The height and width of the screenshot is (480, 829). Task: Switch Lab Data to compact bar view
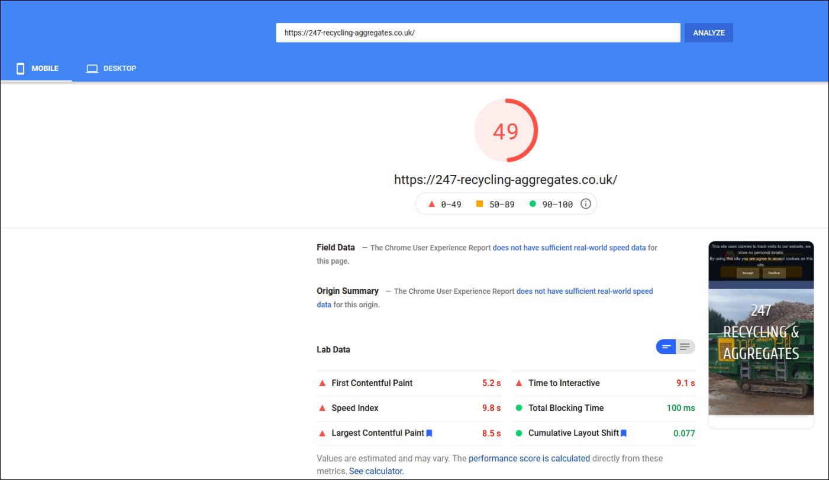(666, 347)
